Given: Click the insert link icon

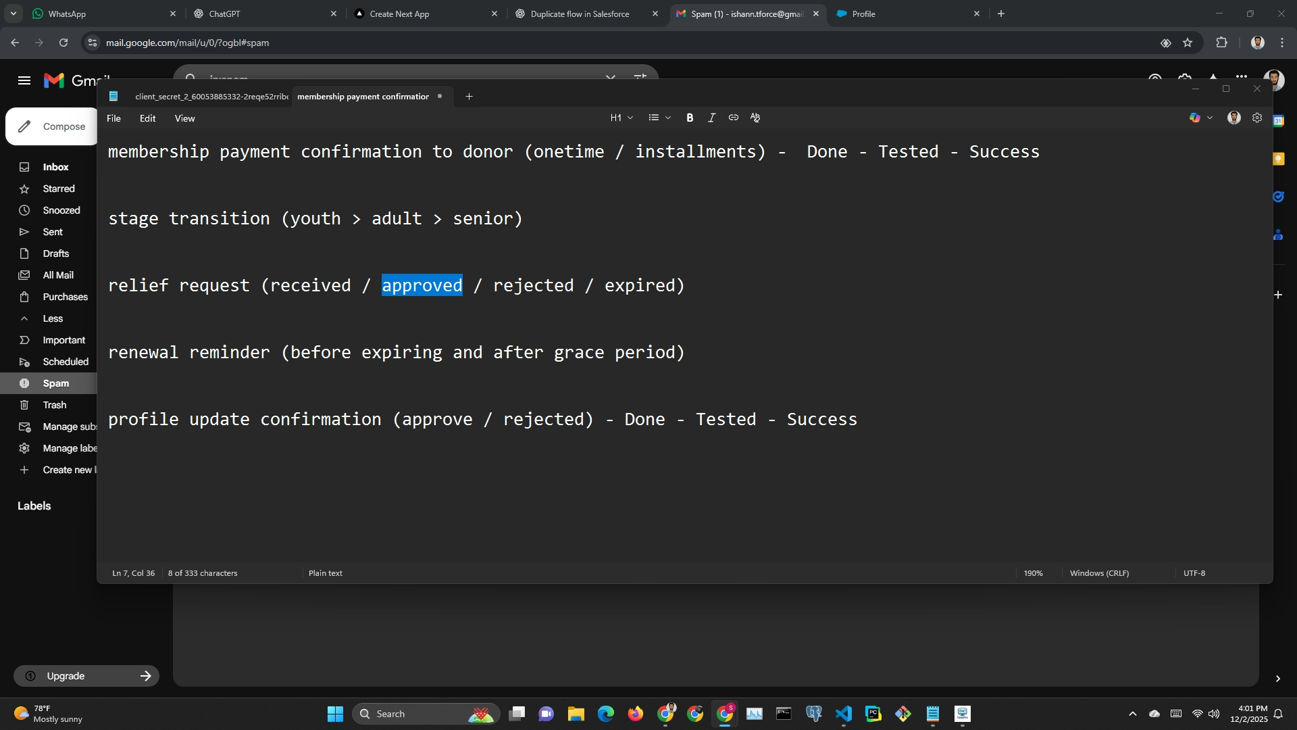Looking at the screenshot, I should click(x=733, y=118).
